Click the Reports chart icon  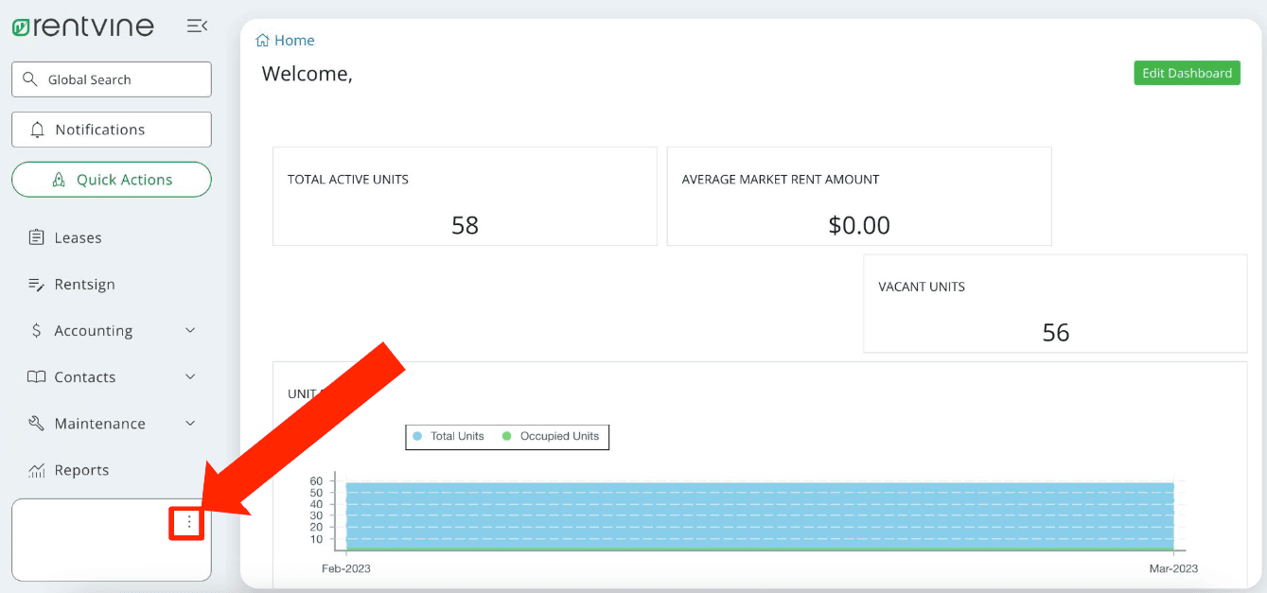(37, 470)
